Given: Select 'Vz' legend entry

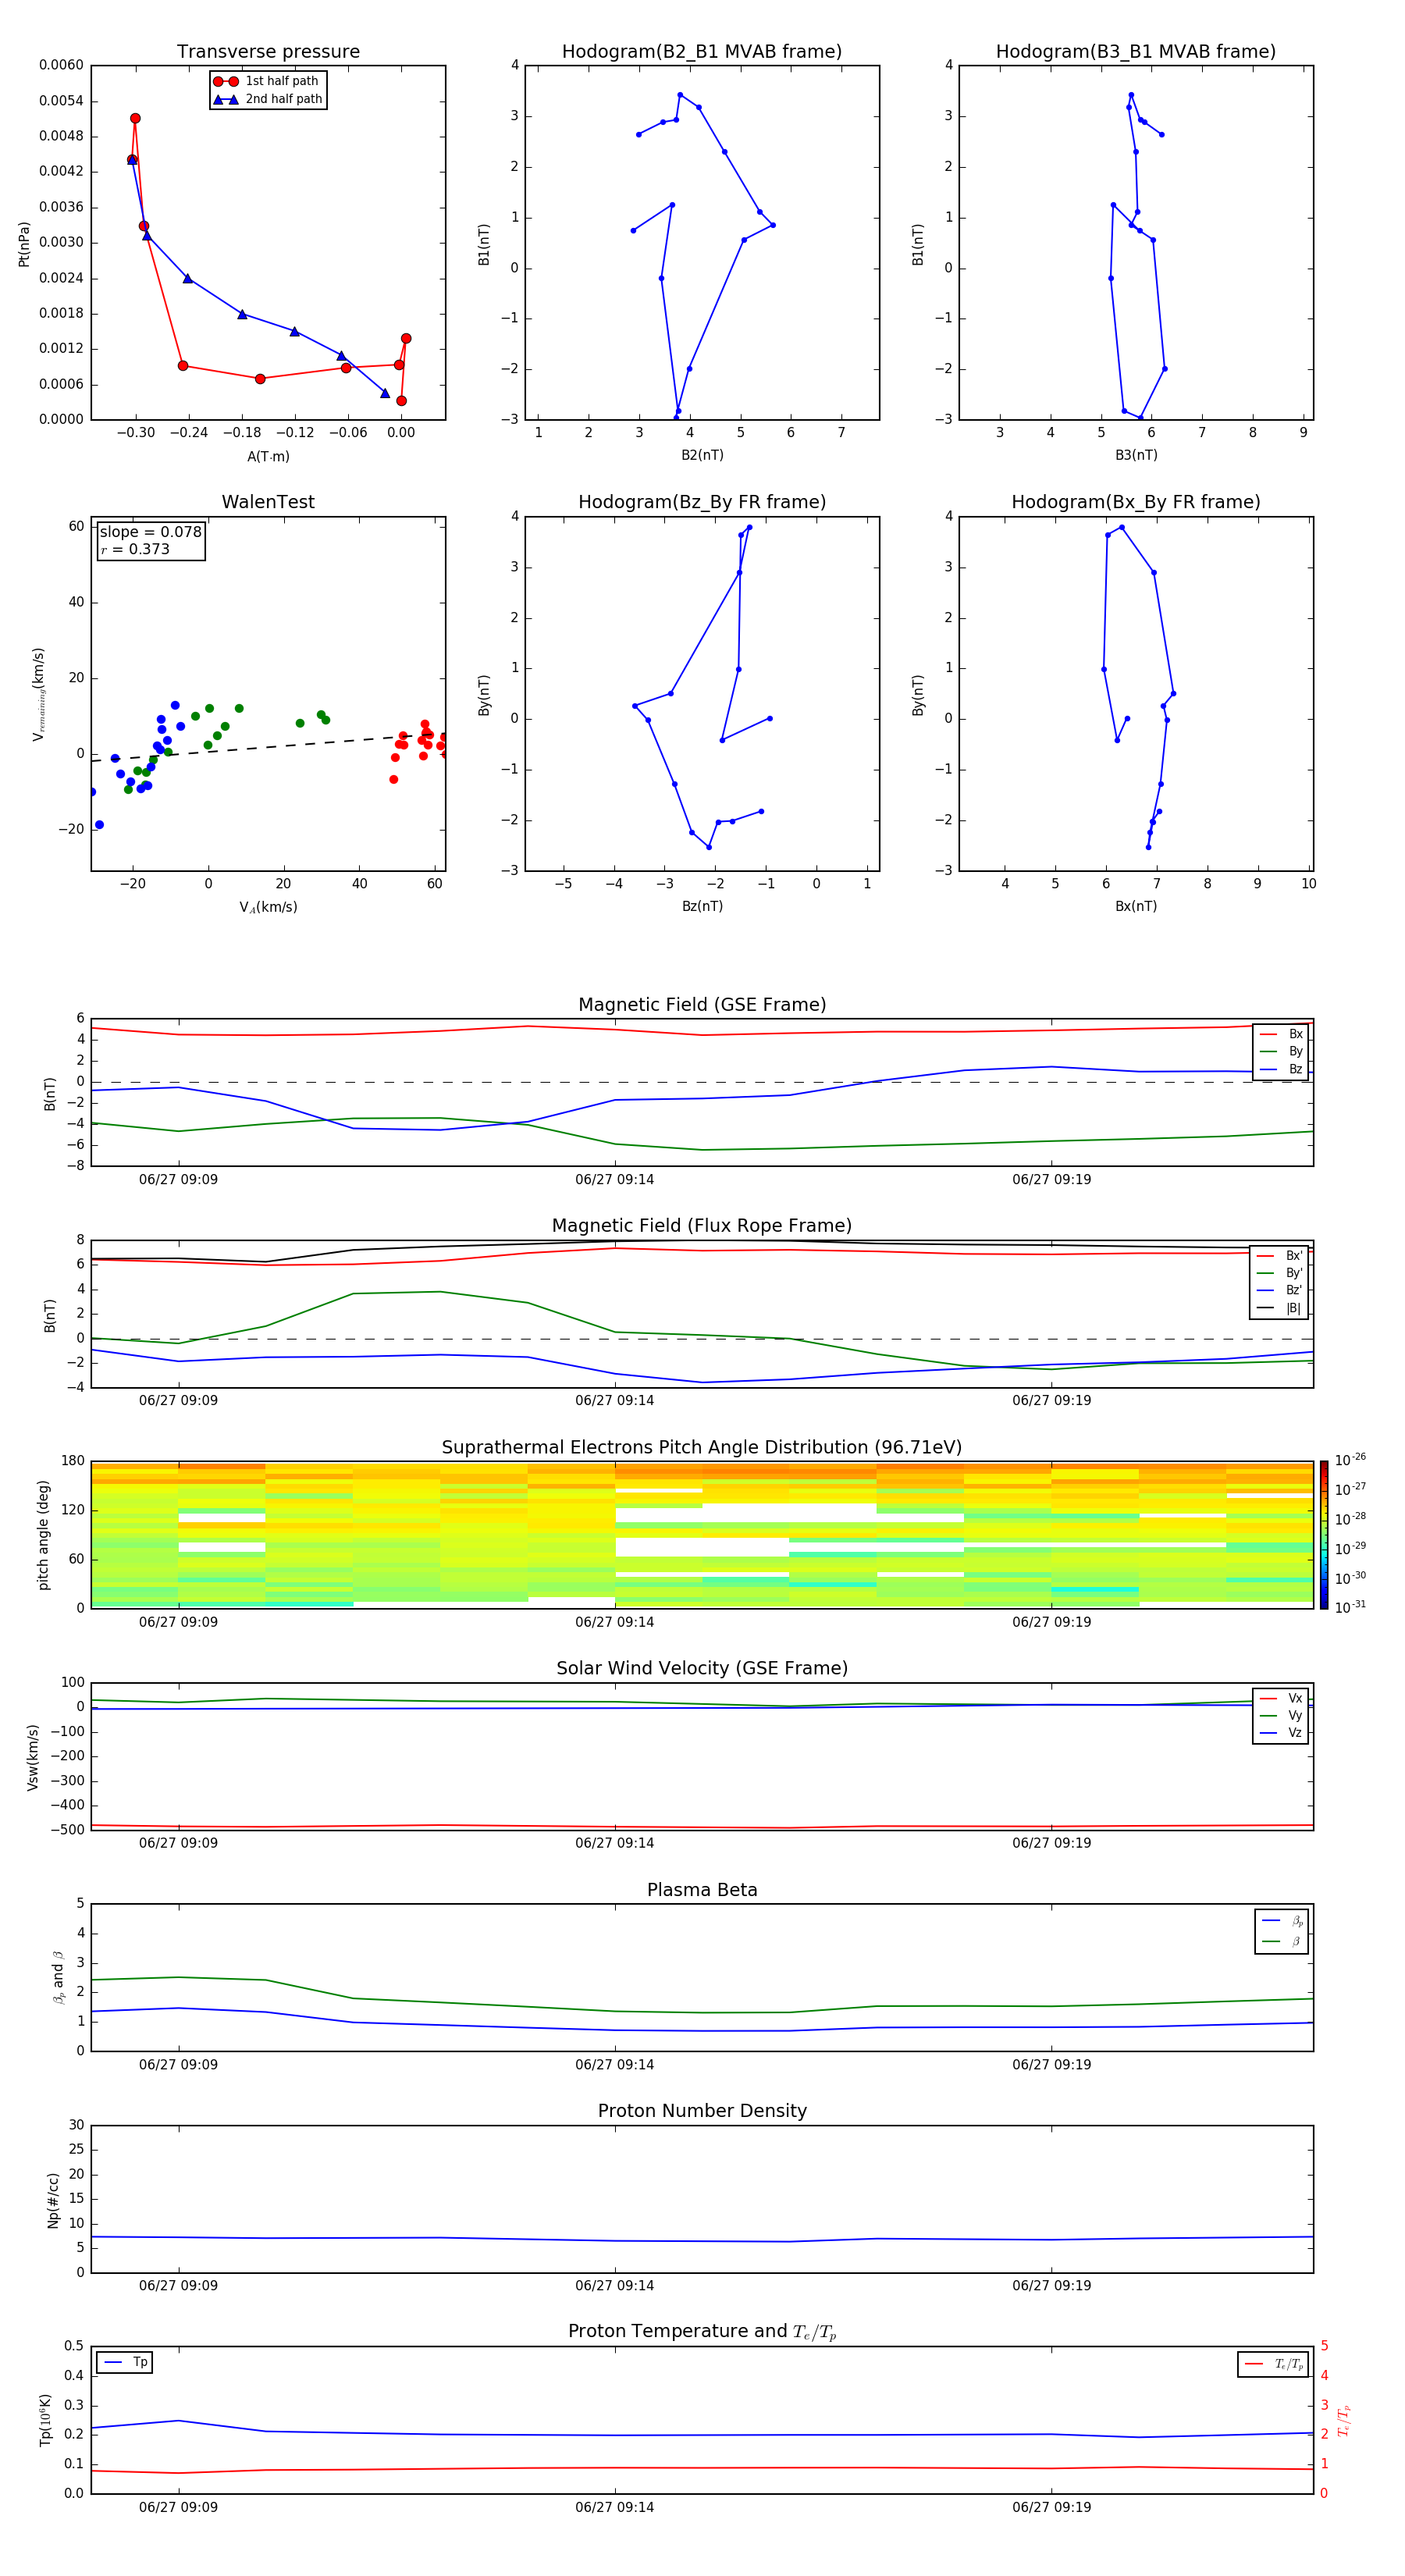Looking at the screenshot, I should (1281, 1733).
